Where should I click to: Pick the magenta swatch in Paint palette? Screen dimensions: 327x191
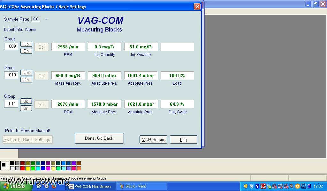tap(48, 168)
